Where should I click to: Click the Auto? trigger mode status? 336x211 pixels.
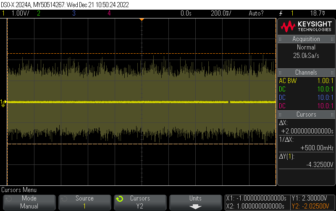click(256, 13)
